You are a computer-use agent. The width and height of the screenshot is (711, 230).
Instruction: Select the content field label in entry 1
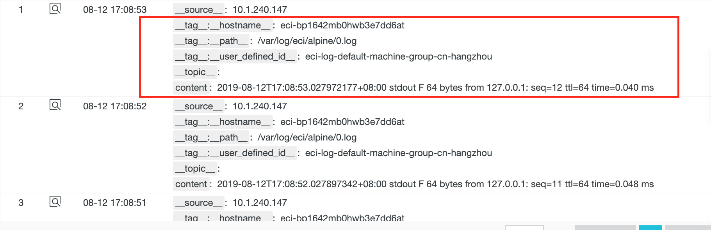point(191,88)
